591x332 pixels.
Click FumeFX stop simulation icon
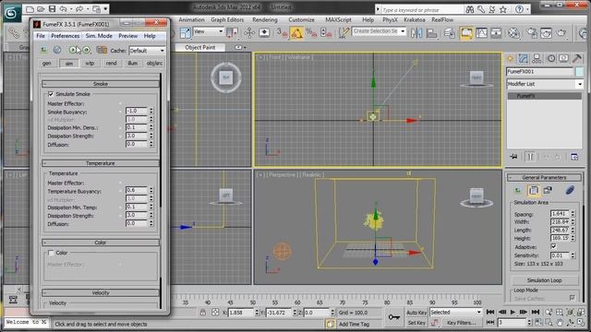(57, 50)
